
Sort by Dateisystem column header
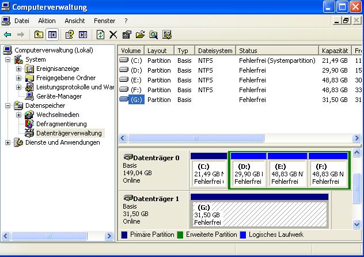pos(215,51)
